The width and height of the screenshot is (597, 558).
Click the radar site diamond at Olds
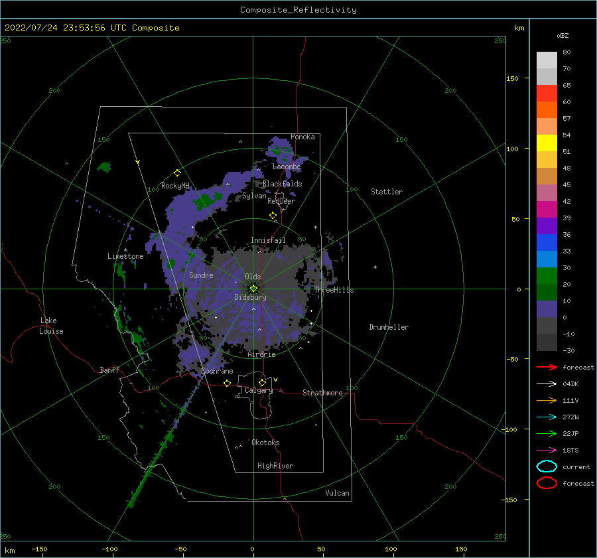[253, 289]
